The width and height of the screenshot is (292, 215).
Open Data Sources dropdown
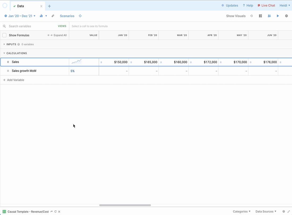click(x=266, y=212)
